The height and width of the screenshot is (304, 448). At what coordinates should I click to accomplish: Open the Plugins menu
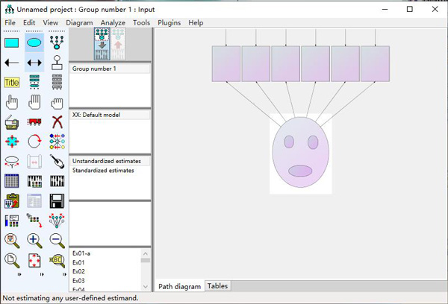coord(169,23)
